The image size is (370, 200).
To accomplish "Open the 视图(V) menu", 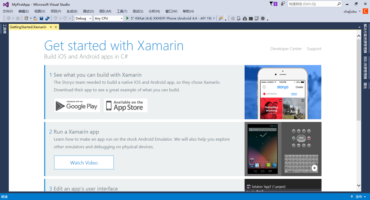I will [x=40, y=11].
